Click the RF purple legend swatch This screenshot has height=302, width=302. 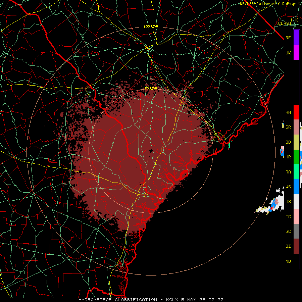[x=296, y=38]
